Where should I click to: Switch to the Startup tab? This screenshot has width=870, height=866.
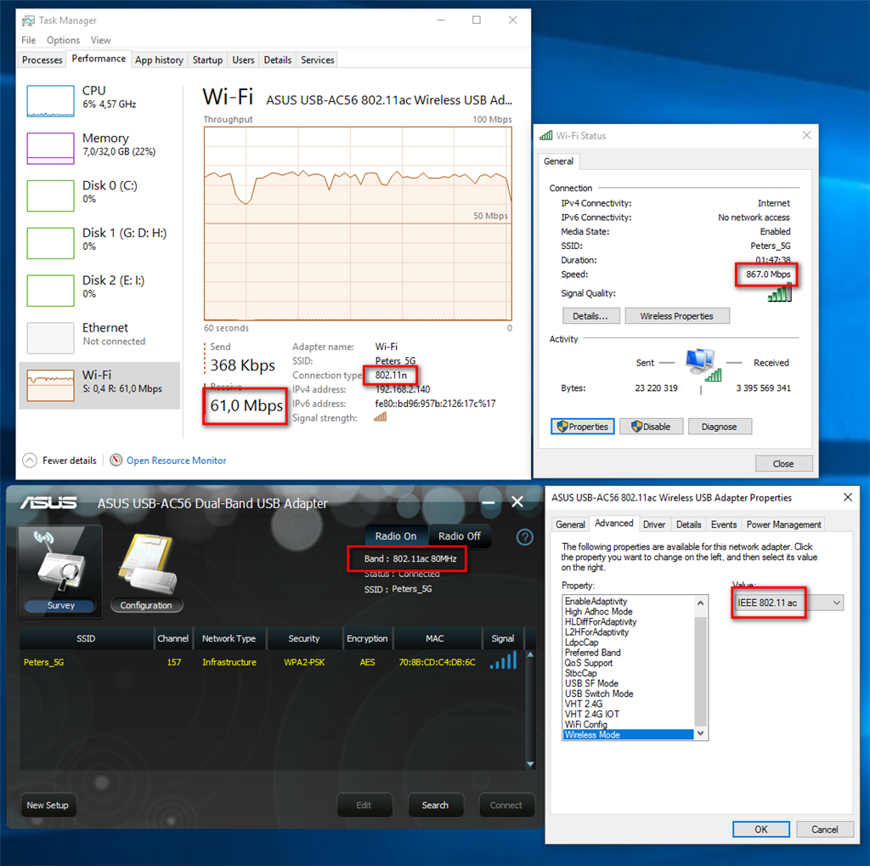click(x=207, y=60)
